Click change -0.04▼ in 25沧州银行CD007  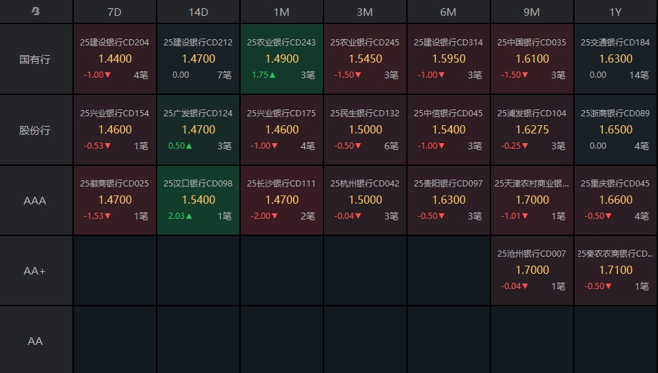[515, 286]
